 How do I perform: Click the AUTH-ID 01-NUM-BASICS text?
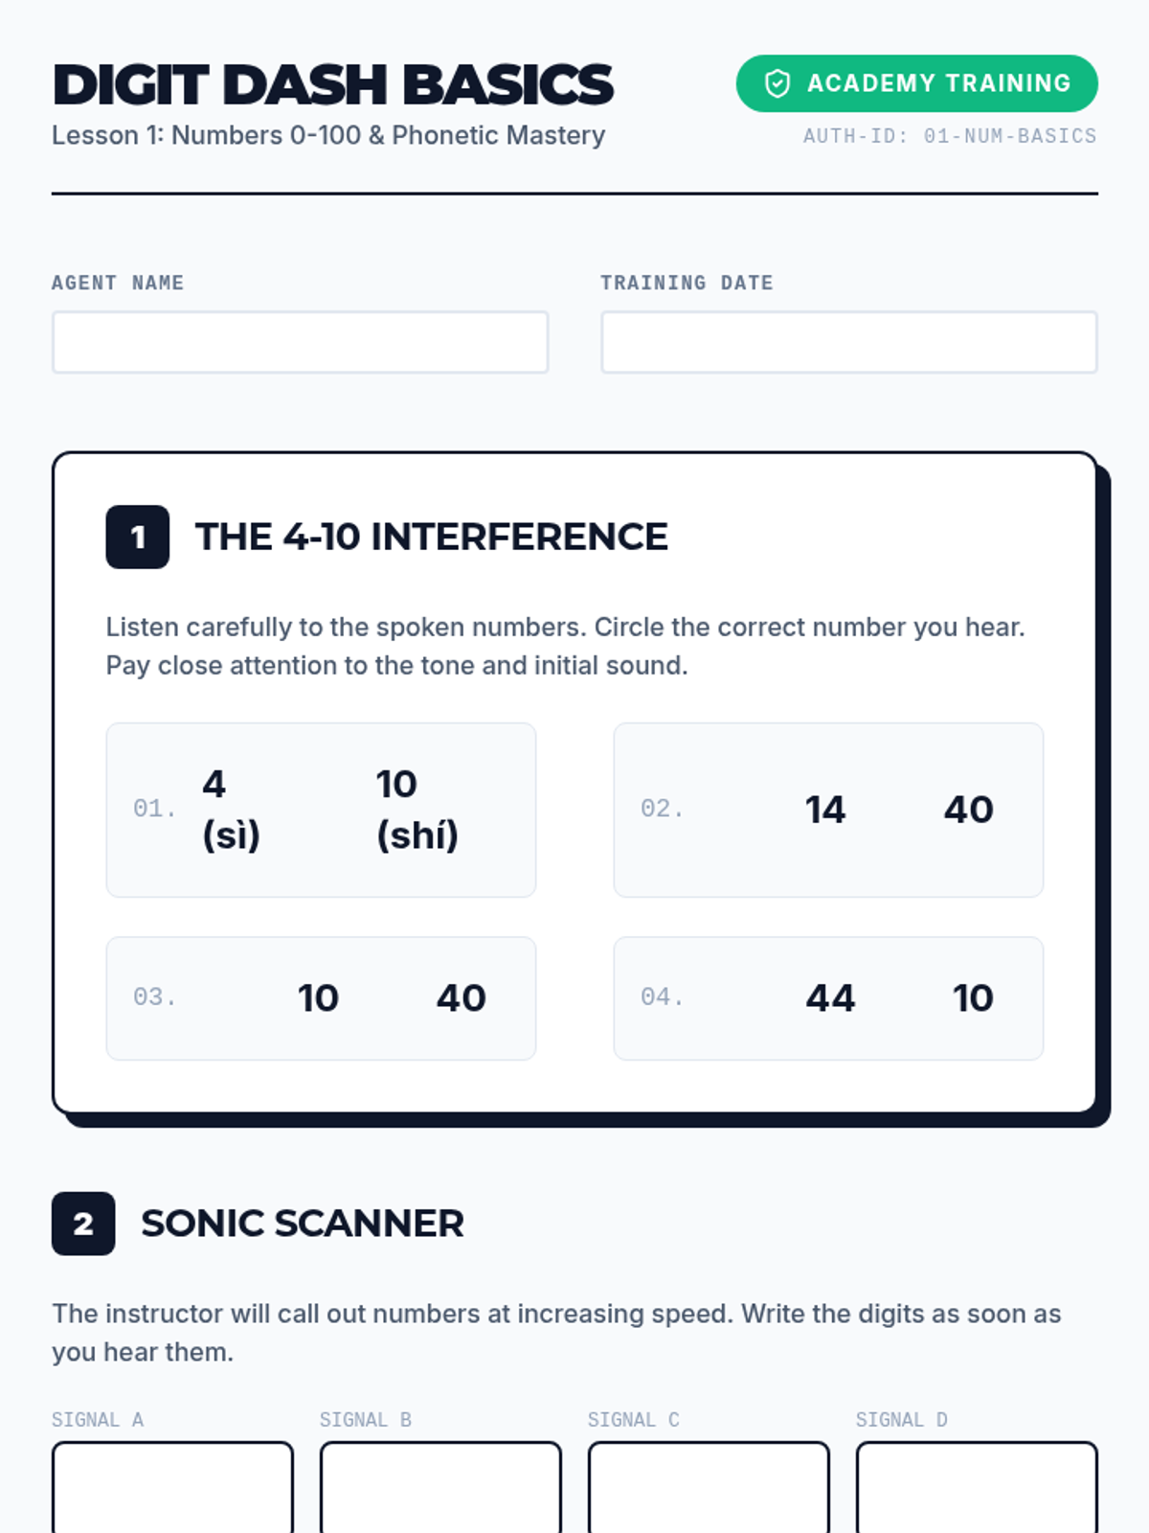[950, 136]
